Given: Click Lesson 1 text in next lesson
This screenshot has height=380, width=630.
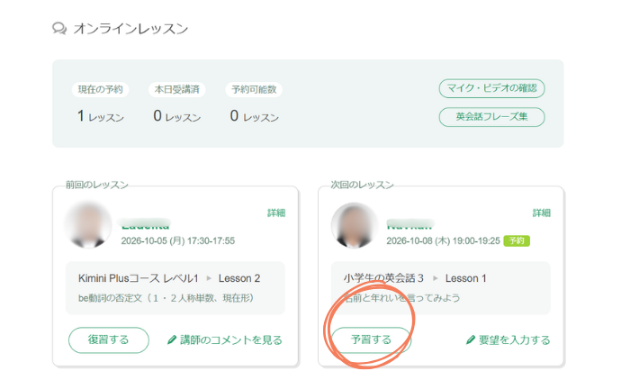Looking at the screenshot, I should click(465, 278).
